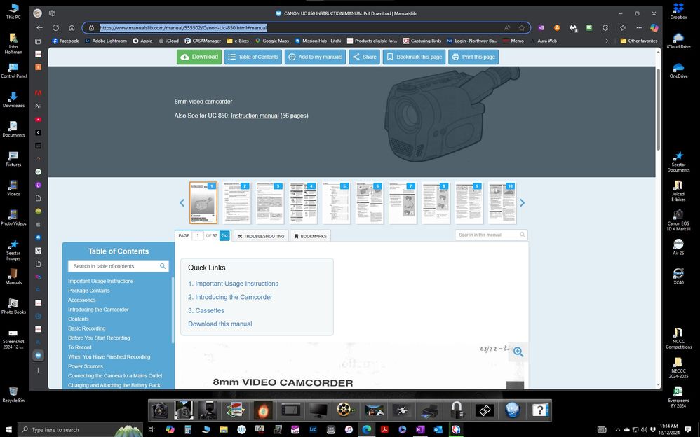Show hidden icons in the system tray
The height and width of the screenshot is (437, 700).
(x=617, y=429)
